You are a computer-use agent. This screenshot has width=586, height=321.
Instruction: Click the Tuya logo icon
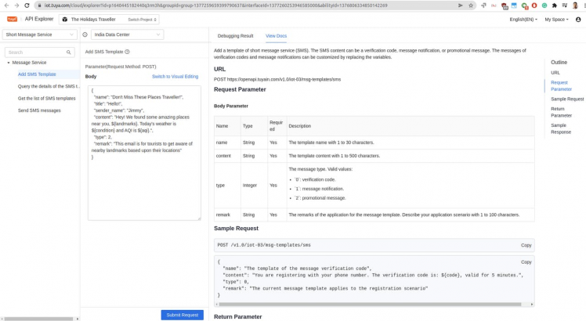click(x=12, y=19)
